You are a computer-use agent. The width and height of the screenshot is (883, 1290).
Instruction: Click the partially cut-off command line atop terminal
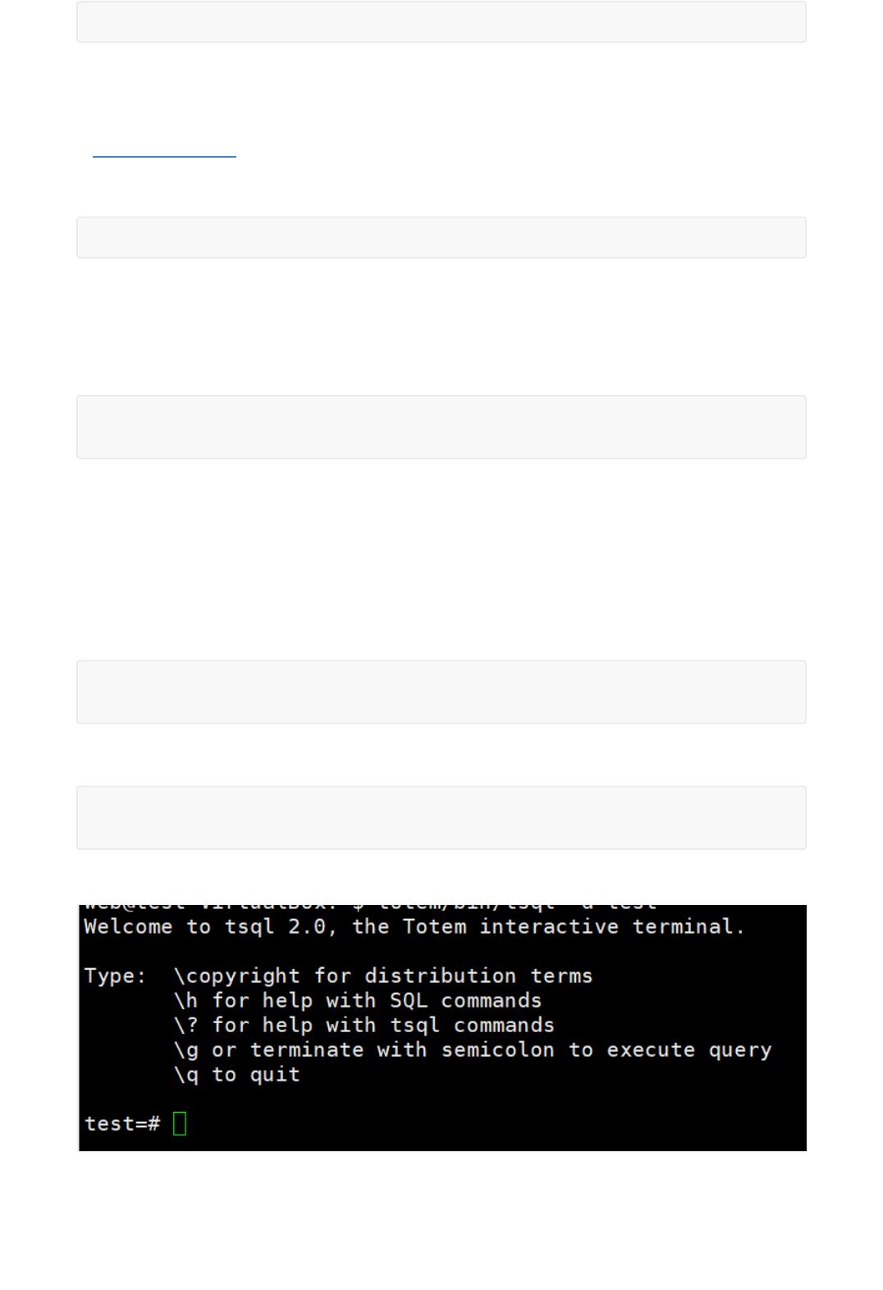pos(370,907)
